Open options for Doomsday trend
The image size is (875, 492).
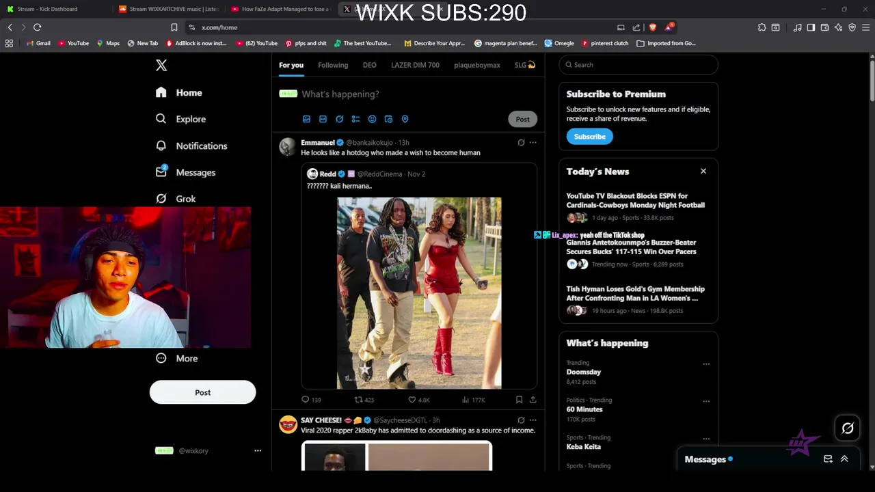pos(706,364)
